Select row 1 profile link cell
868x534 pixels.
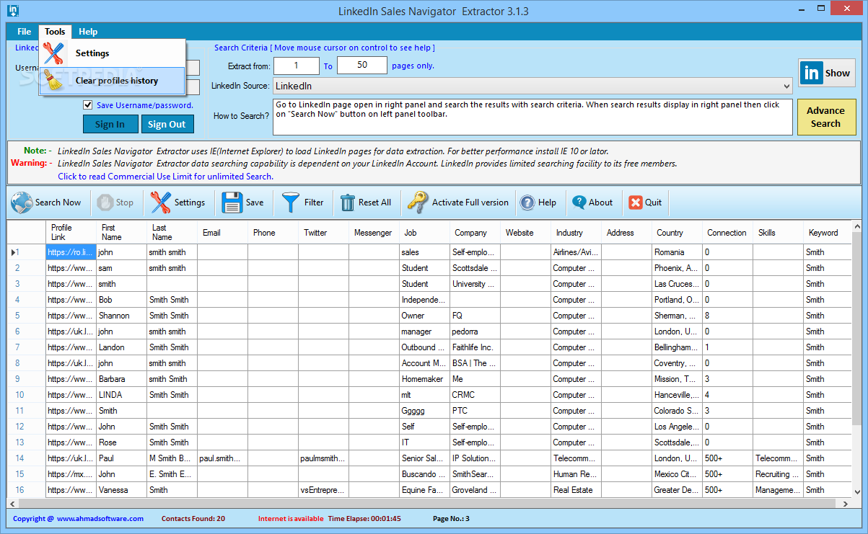tap(71, 252)
